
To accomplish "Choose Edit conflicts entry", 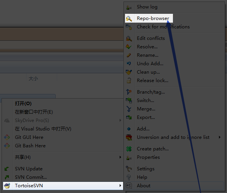I will point(151,38).
